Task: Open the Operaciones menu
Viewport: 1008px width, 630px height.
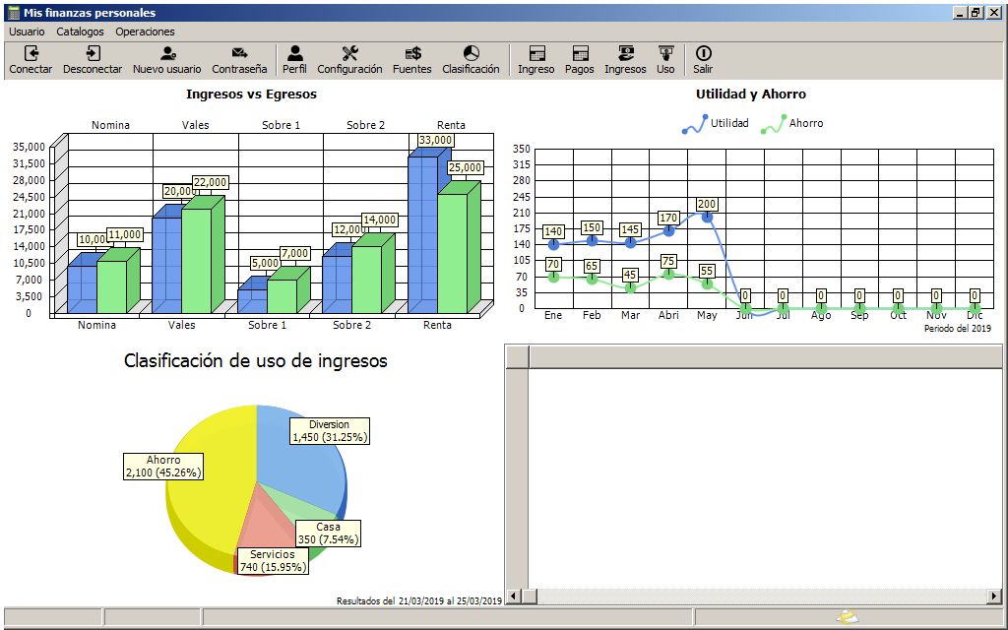Action: (x=145, y=31)
